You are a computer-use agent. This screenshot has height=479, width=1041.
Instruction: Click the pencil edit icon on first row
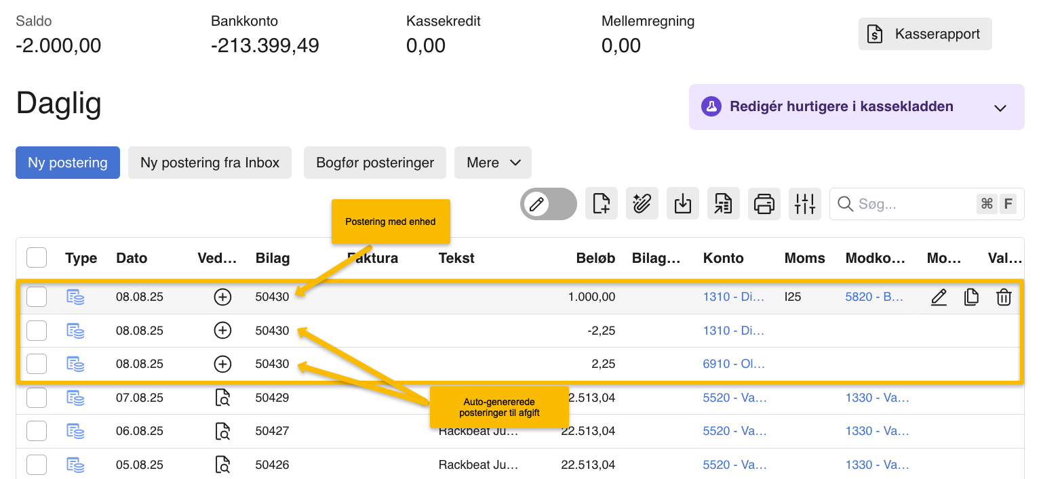(x=939, y=297)
